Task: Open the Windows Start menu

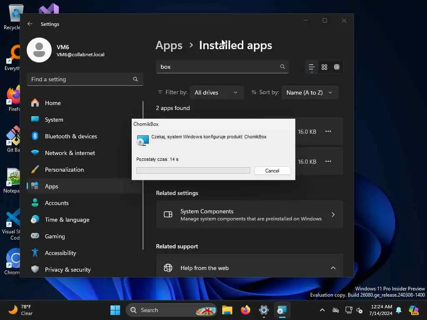Action: [x=115, y=310]
